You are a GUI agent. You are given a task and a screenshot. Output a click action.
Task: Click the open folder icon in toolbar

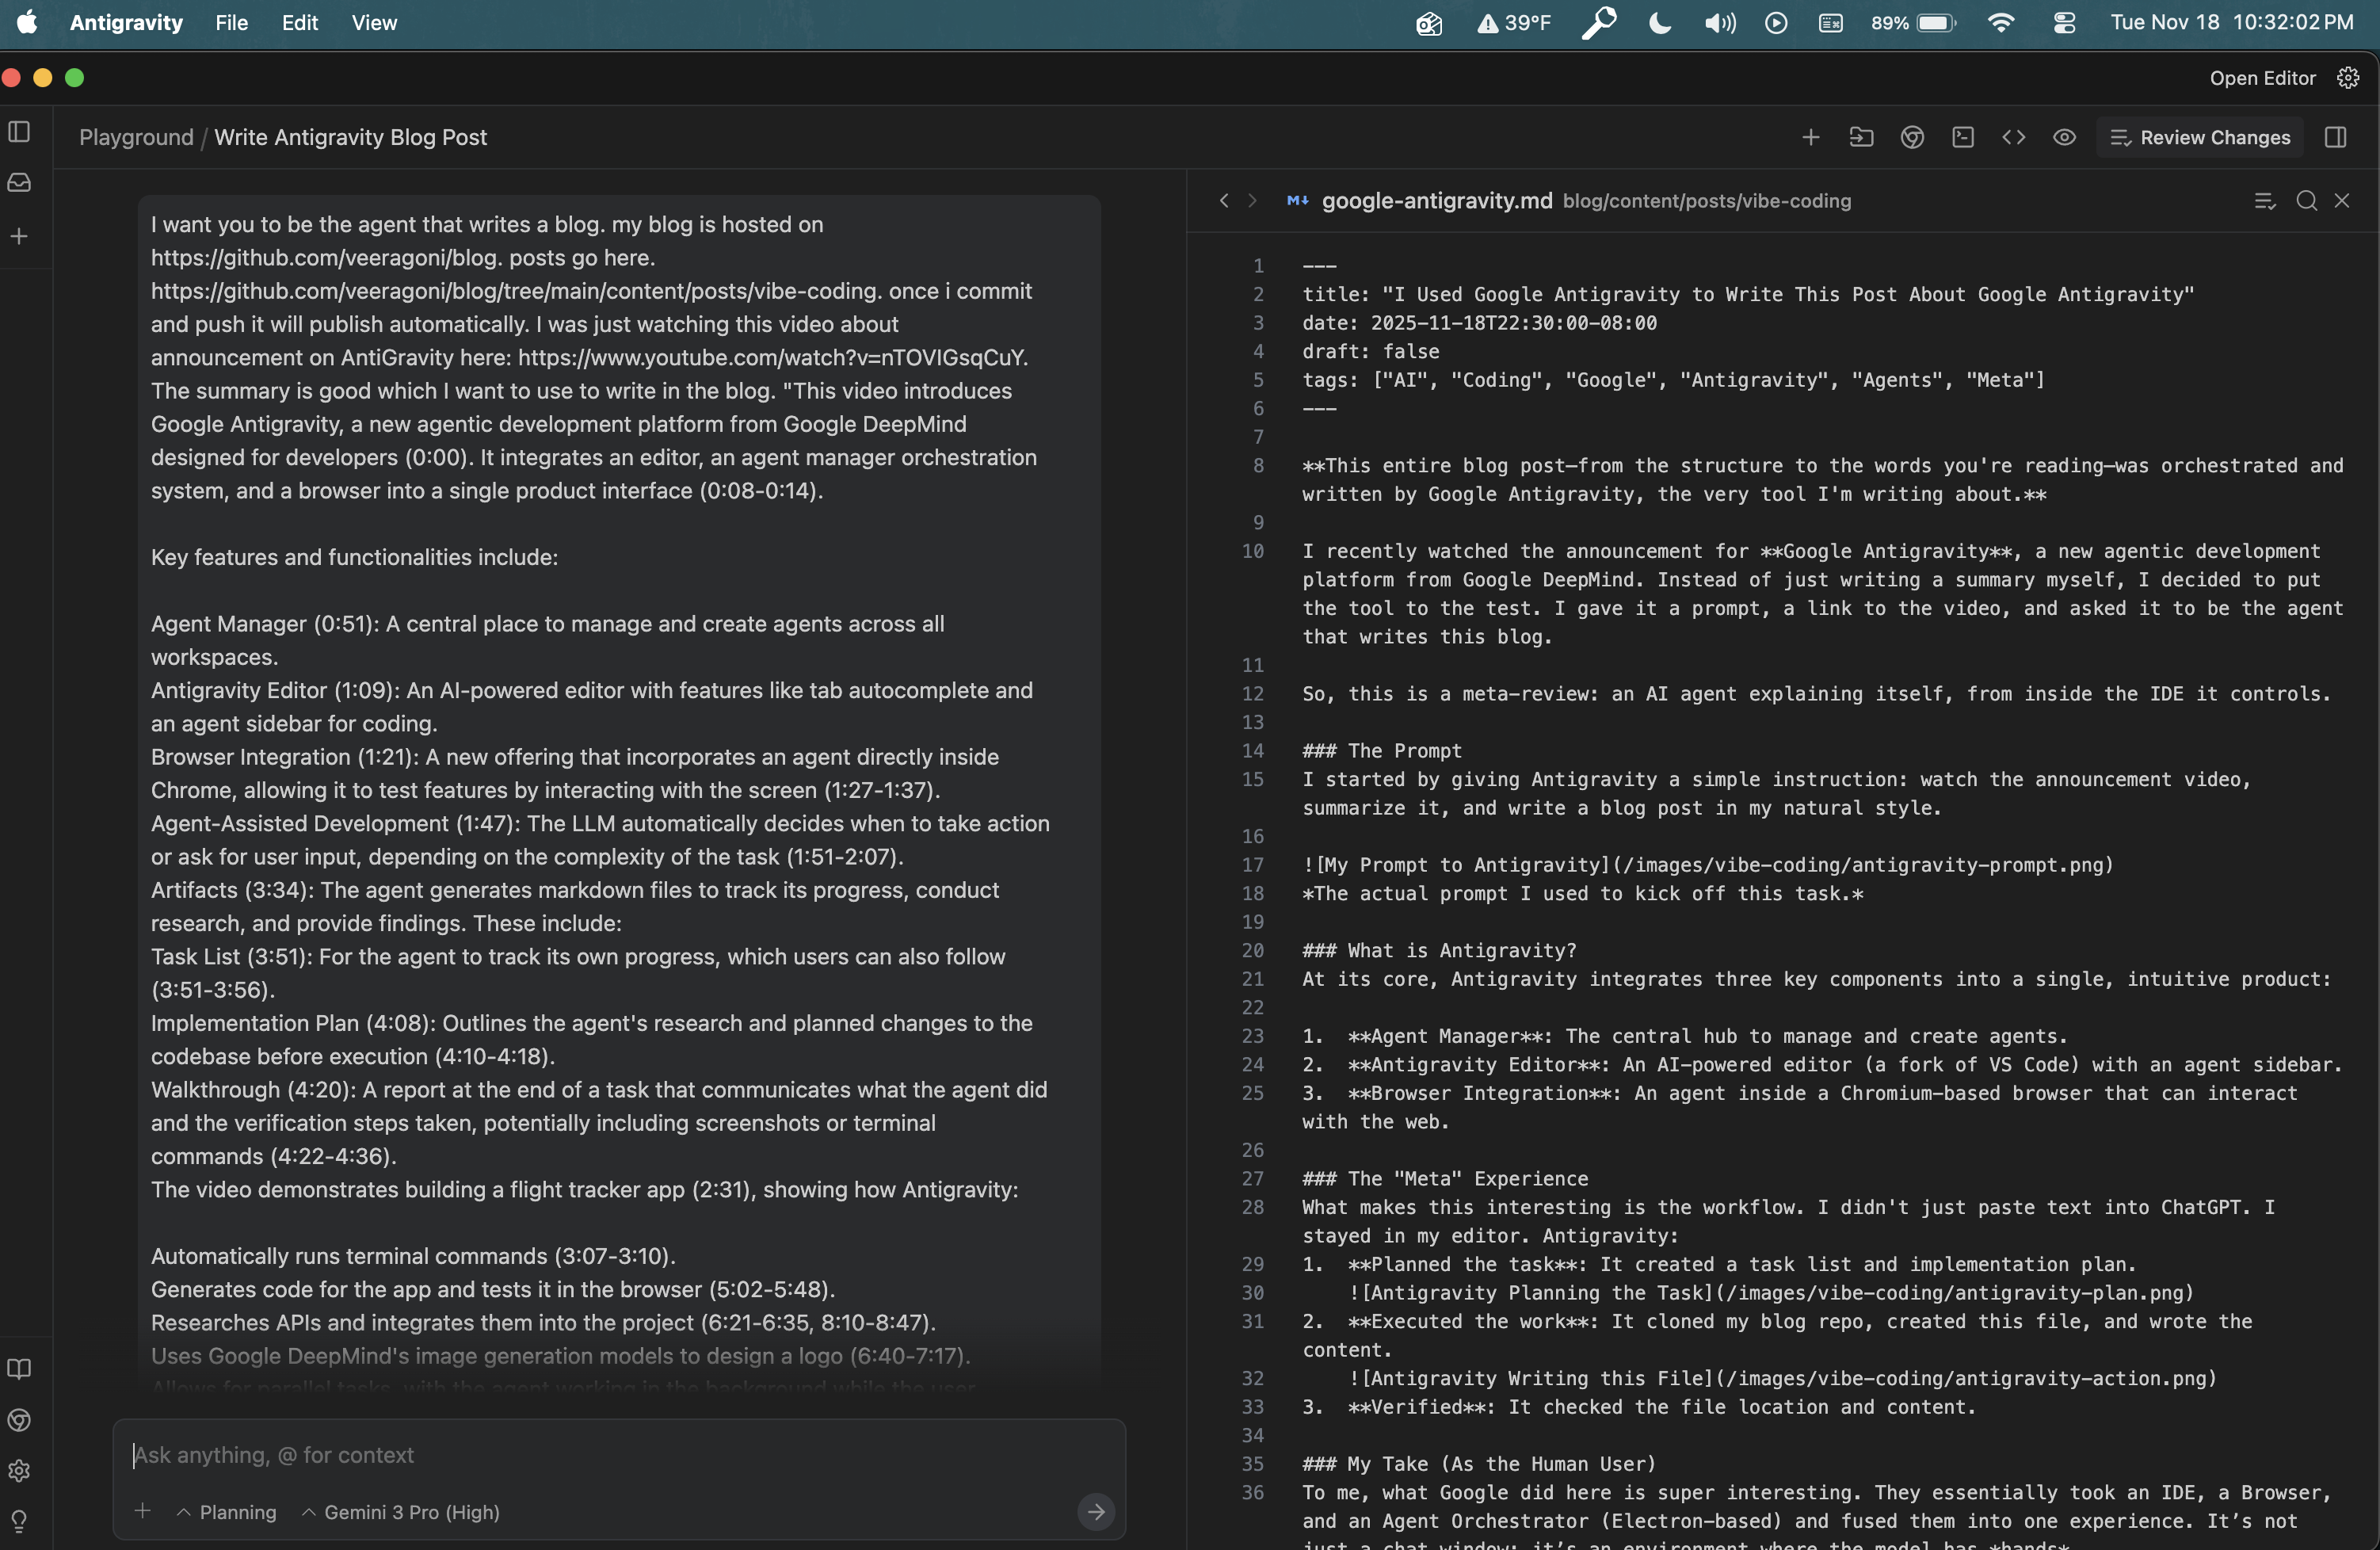pos(1861,137)
